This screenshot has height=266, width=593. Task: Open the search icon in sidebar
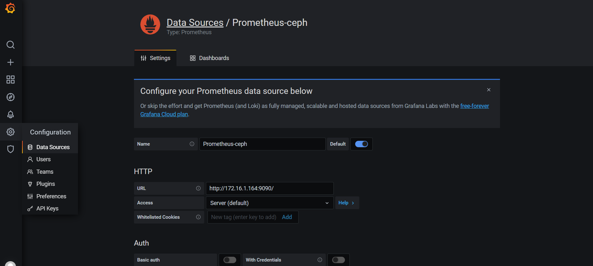pyautogui.click(x=11, y=45)
